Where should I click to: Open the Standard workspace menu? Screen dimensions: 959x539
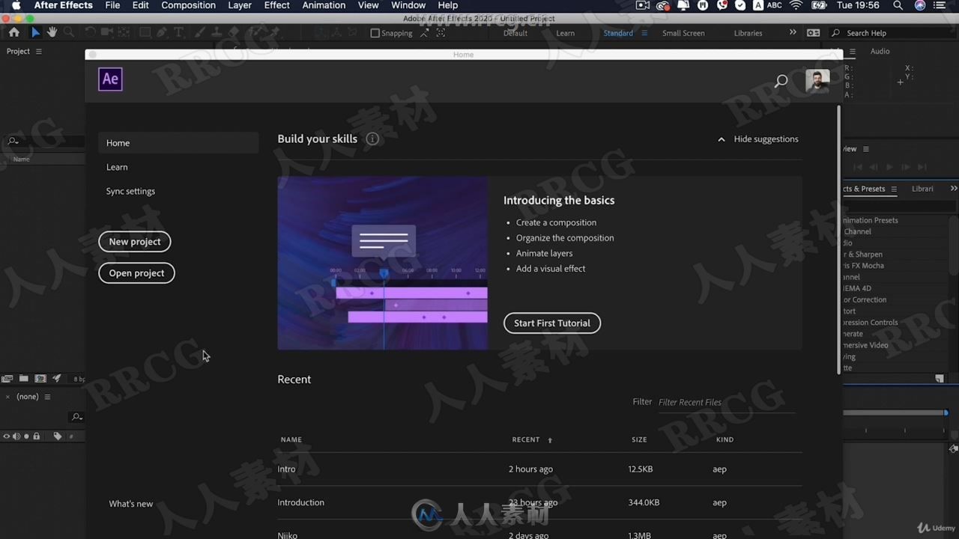tap(644, 33)
